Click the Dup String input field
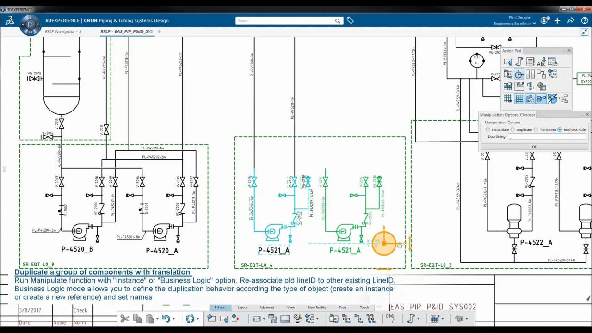 (x=547, y=137)
